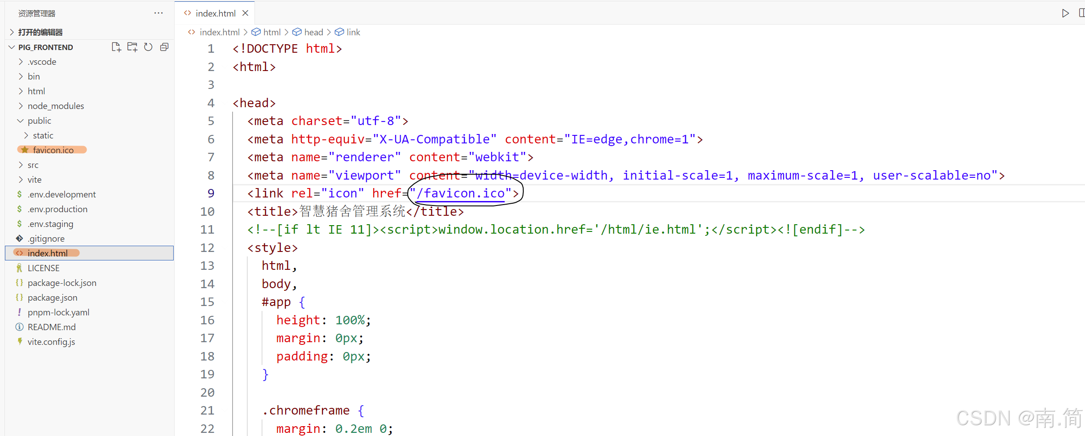Click the braces icon beside package.json
Viewport: 1085px width, 436px height.
point(19,298)
